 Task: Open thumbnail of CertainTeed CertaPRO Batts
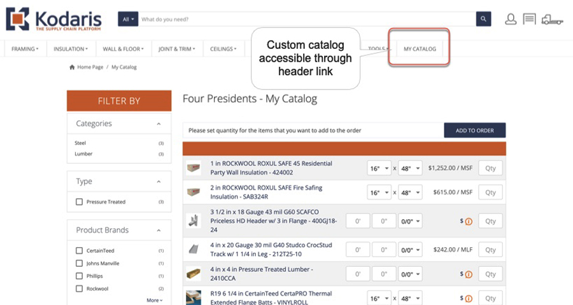click(194, 298)
